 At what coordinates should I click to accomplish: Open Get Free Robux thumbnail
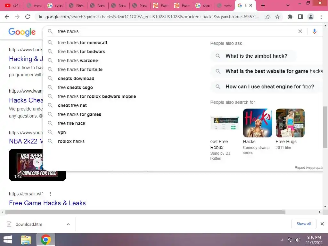pyautogui.click(x=225, y=123)
